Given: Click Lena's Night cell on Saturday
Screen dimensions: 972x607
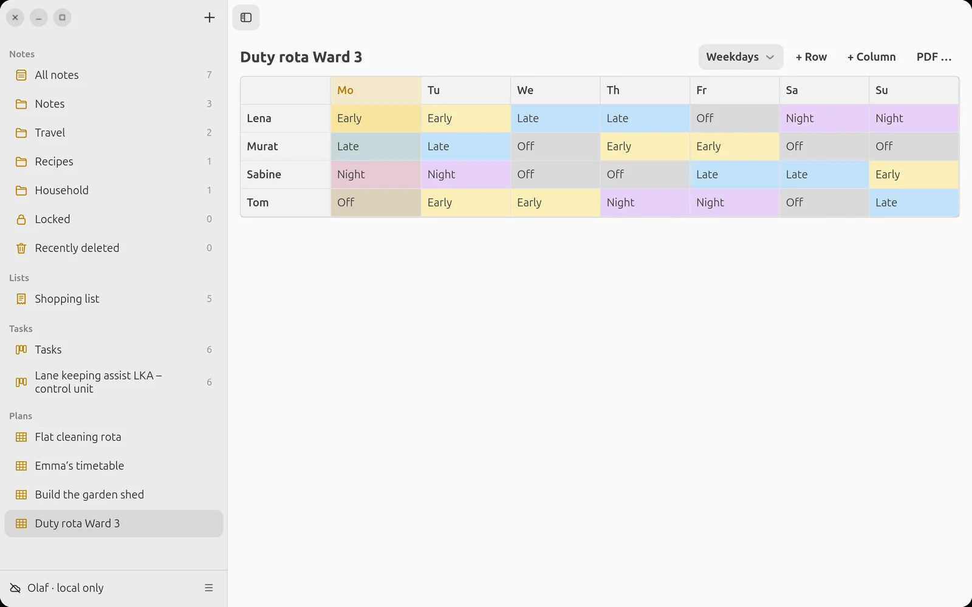Looking at the screenshot, I should [824, 118].
